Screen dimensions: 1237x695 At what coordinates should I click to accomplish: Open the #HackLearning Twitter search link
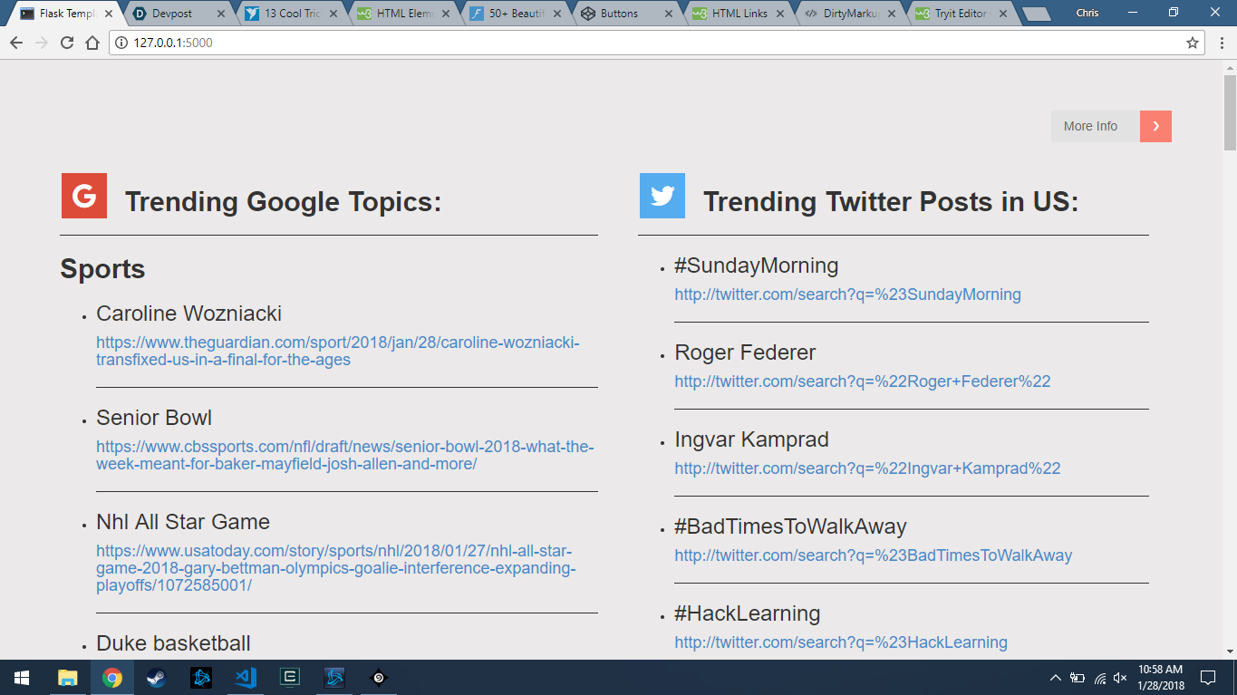point(841,642)
